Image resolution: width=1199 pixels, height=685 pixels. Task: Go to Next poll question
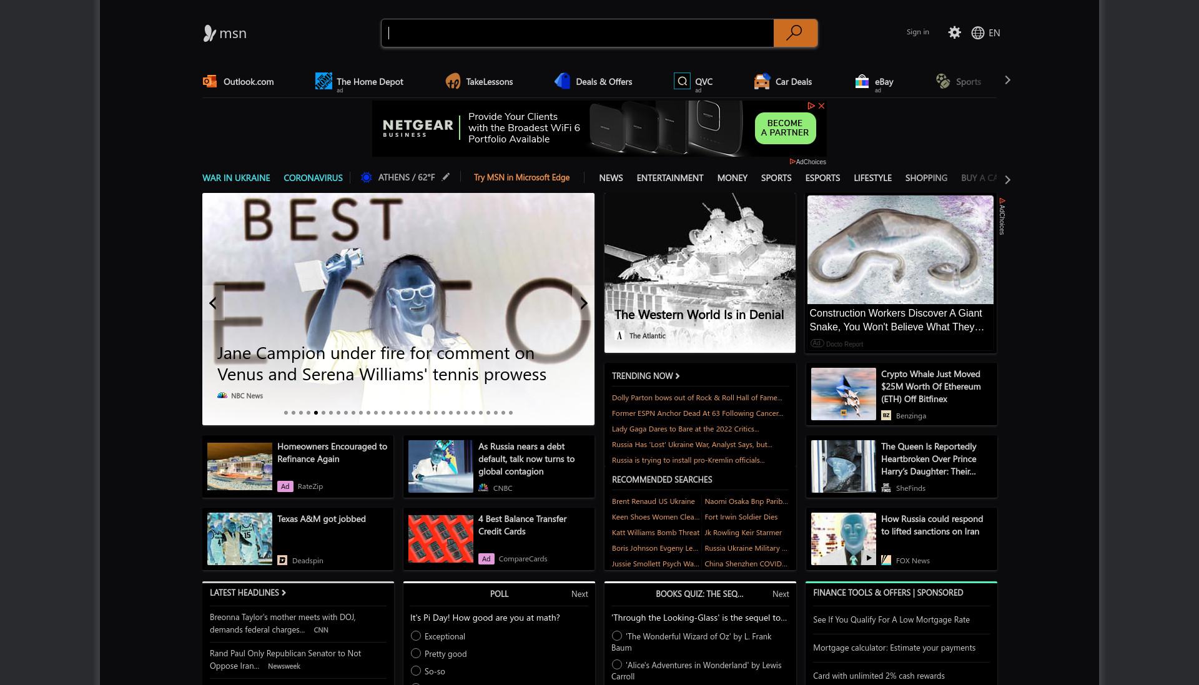(x=580, y=594)
